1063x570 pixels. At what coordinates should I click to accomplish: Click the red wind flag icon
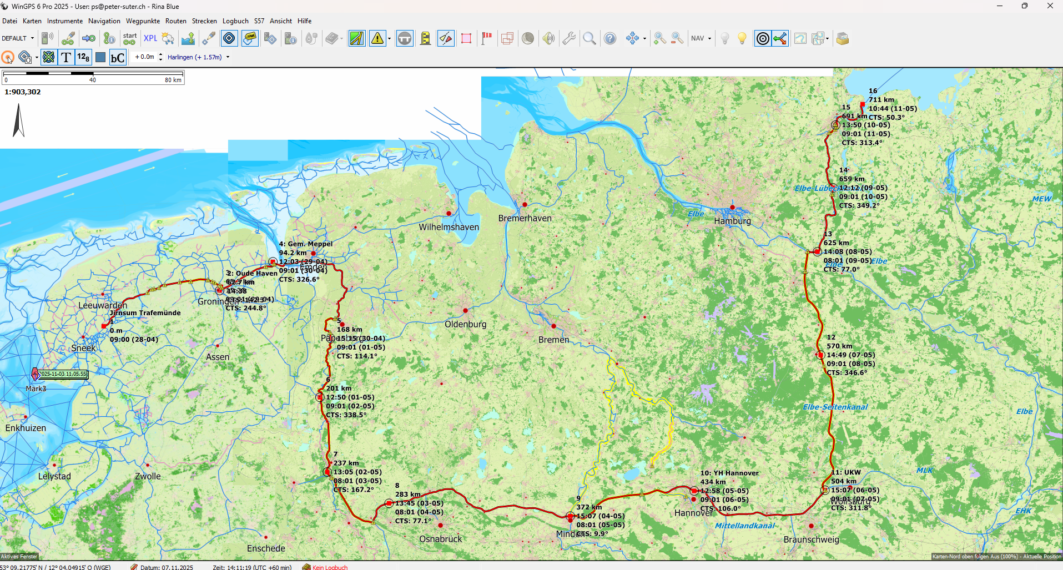point(487,38)
